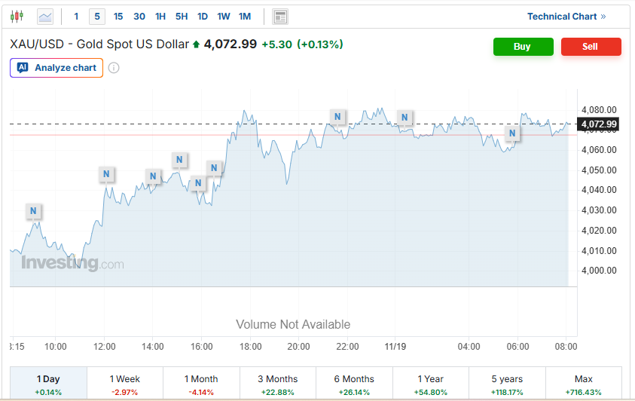Viewport: 635px width, 401px height.
Task: Open the news marker near 22:00
Action: pyautogui.click(x=337, y=117)
